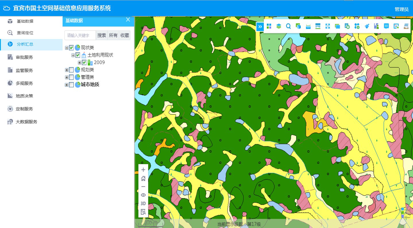Screen dimensions: 413x228
Task: Click the image export icon
Action: point(396,26)
